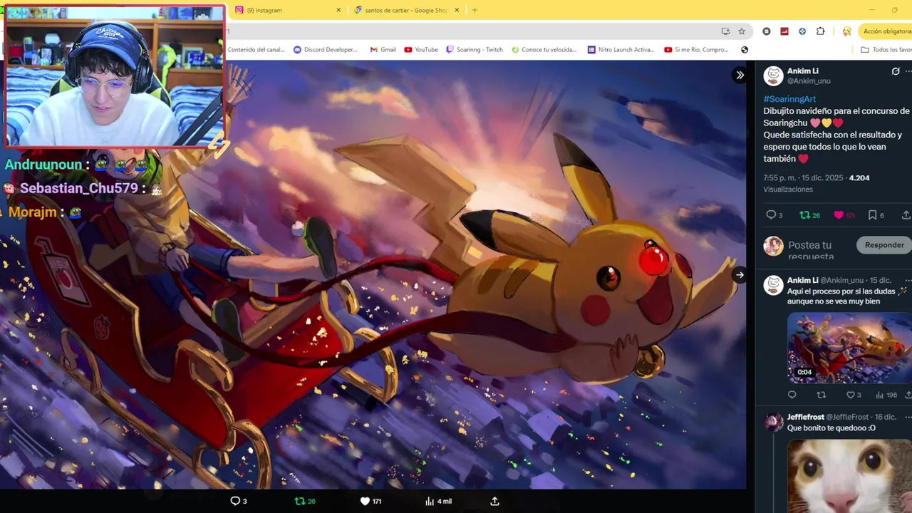
Task: Click Acción obligatoria button
Action: pos(885,31)
